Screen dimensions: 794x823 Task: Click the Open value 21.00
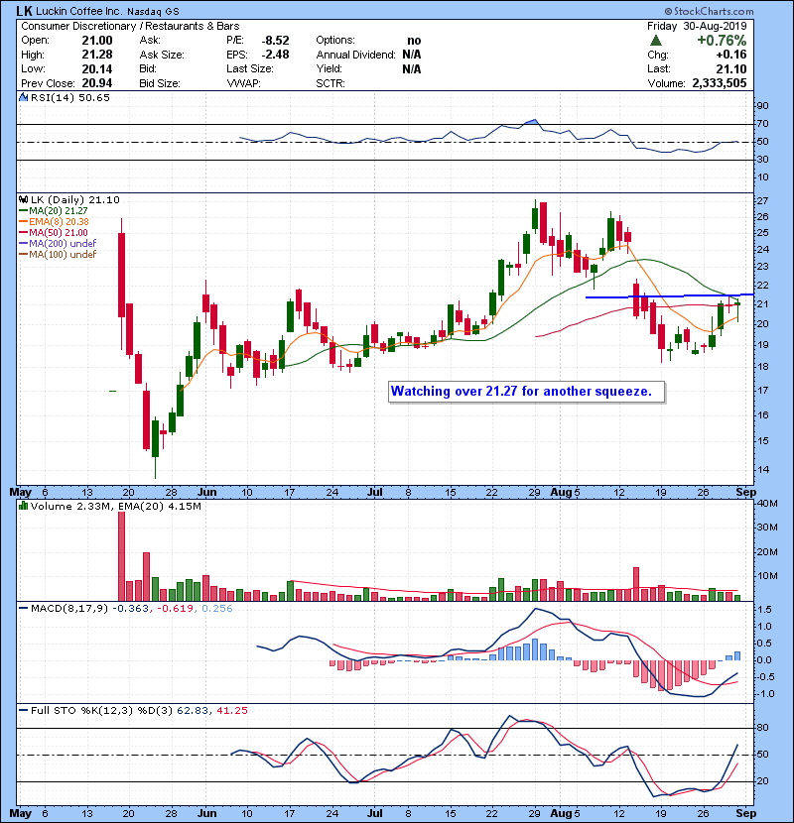pyautogui.click(x=96, y=41)
